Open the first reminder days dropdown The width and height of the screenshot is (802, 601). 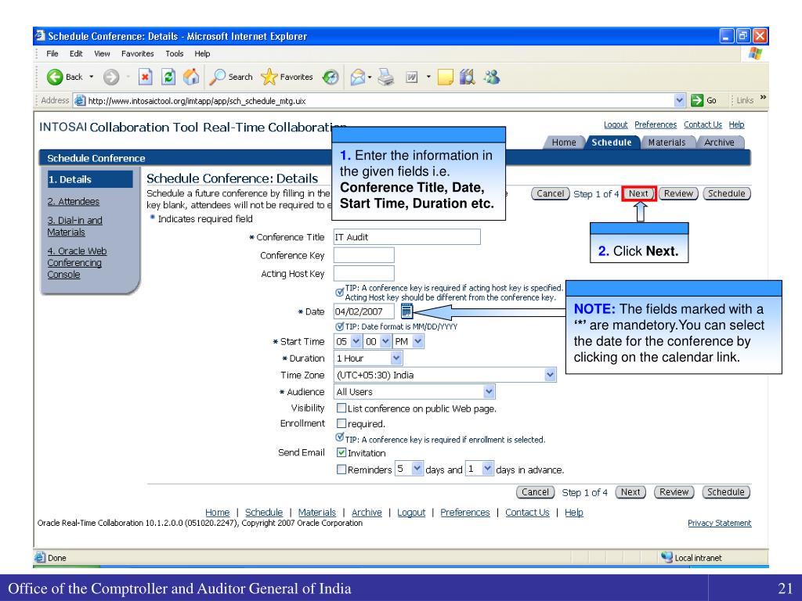tap(417, 468)
